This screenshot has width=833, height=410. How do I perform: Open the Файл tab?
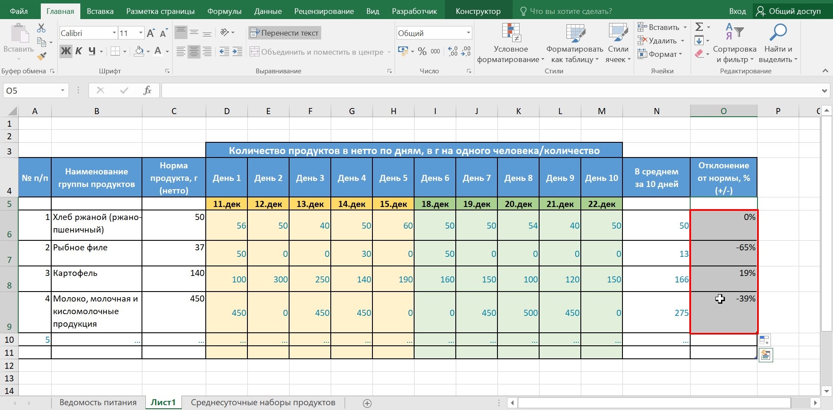point(19,11)
